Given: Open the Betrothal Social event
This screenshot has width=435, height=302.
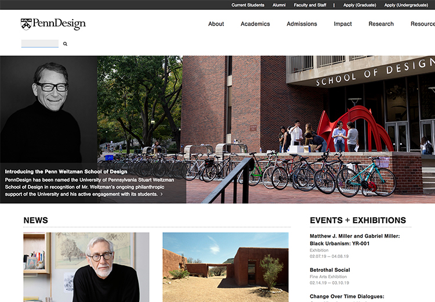Looking at the screenshot, I should click(x=330, y=270).
